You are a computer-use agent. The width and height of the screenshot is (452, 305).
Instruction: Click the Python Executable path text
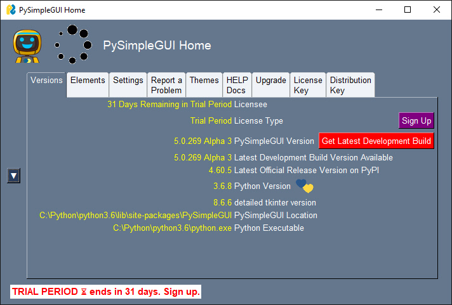tap(172, 228)
